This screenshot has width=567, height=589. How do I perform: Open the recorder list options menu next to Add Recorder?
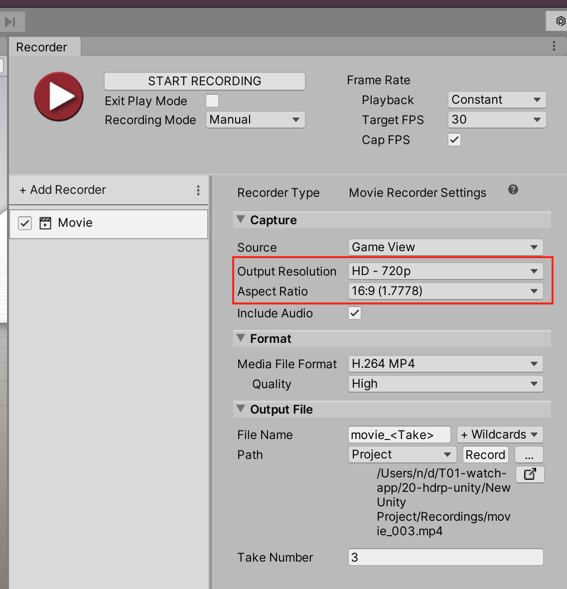pyautogui.click(x=198, y=190)
